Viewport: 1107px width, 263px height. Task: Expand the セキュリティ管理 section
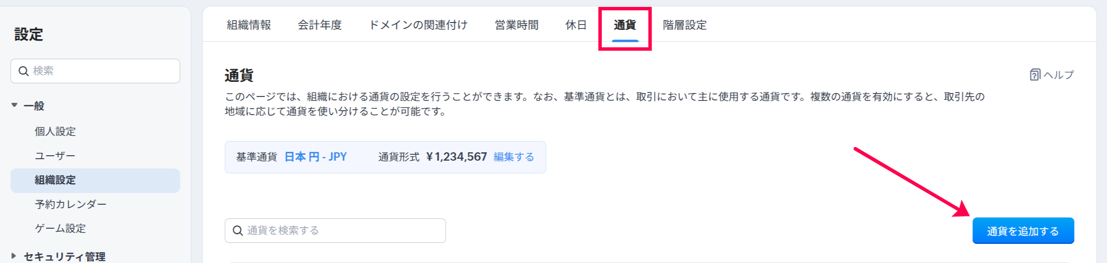click(14, 256)
